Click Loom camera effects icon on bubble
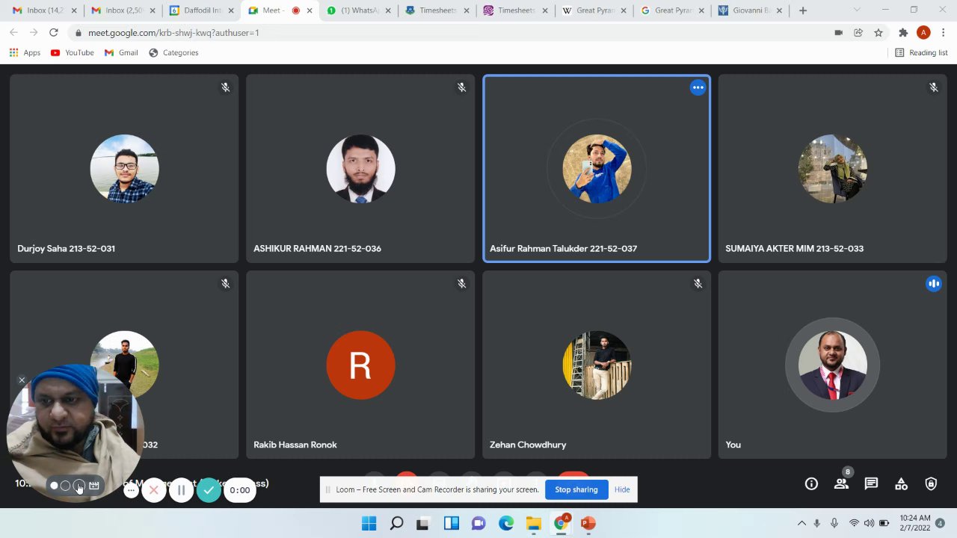The height and width of the screenshot is (538, 957). (x=94, y=486)
